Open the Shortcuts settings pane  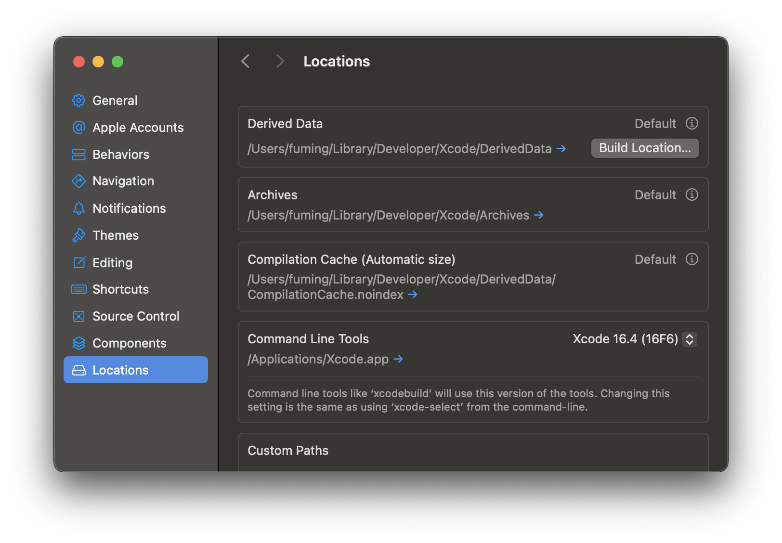click(x=136, y=289)
